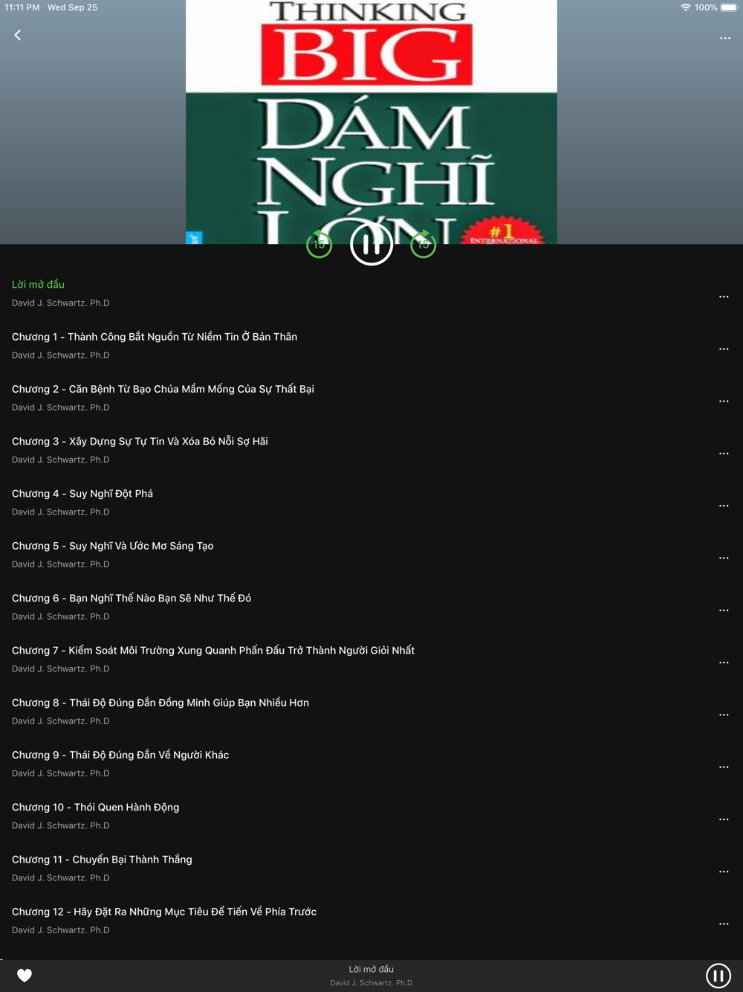Play Chương 3 - Xây Dựng Sự Tự Tin
Viewport: 743px width, 992px height.
point(140,441)
